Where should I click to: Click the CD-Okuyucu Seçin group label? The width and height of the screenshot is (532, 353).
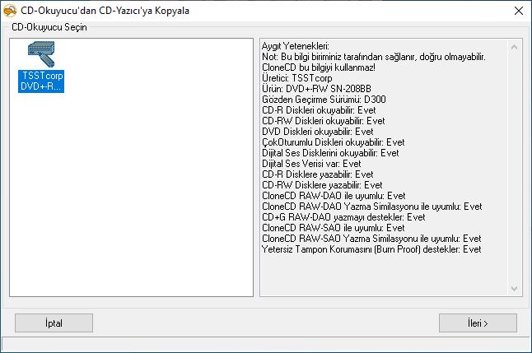click(49, 27)
